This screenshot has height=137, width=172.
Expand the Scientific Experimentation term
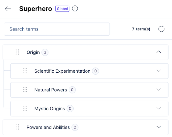(x=159, y=71)
